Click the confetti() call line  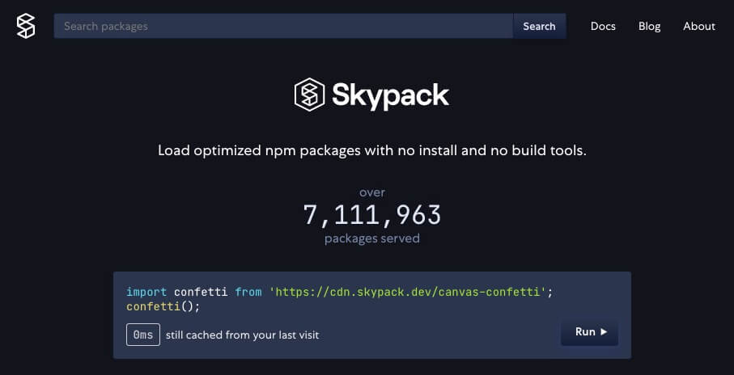[x=163, y=307]
